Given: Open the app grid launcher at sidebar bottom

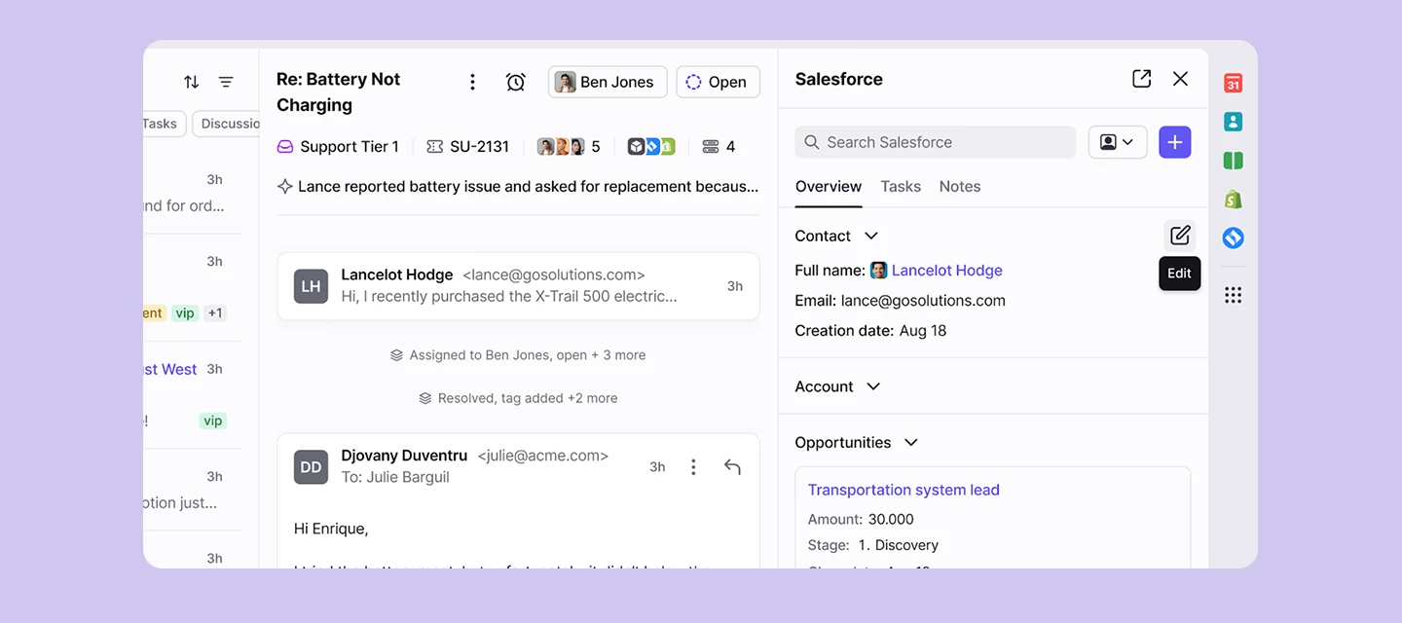Looking at the screenshot, I should click(x=1233, y=294).
